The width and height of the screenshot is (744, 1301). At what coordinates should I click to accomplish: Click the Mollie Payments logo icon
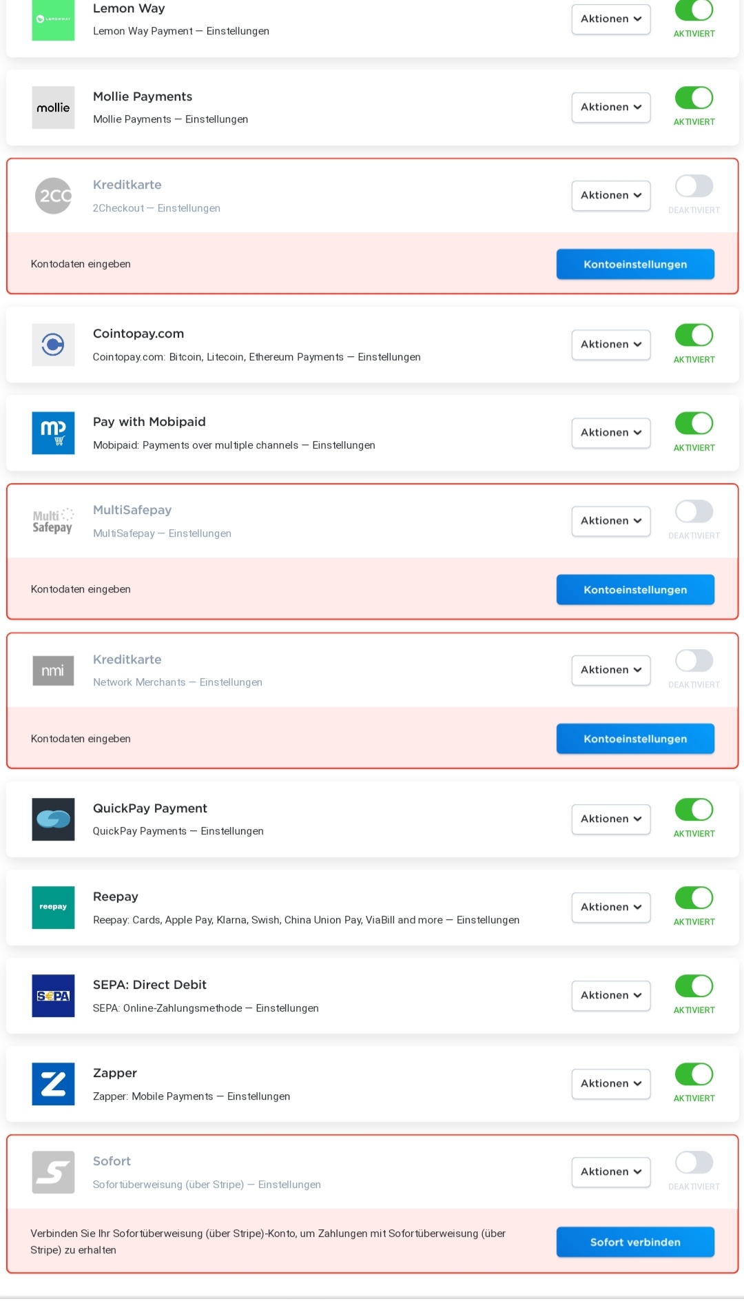pos(53,107)
